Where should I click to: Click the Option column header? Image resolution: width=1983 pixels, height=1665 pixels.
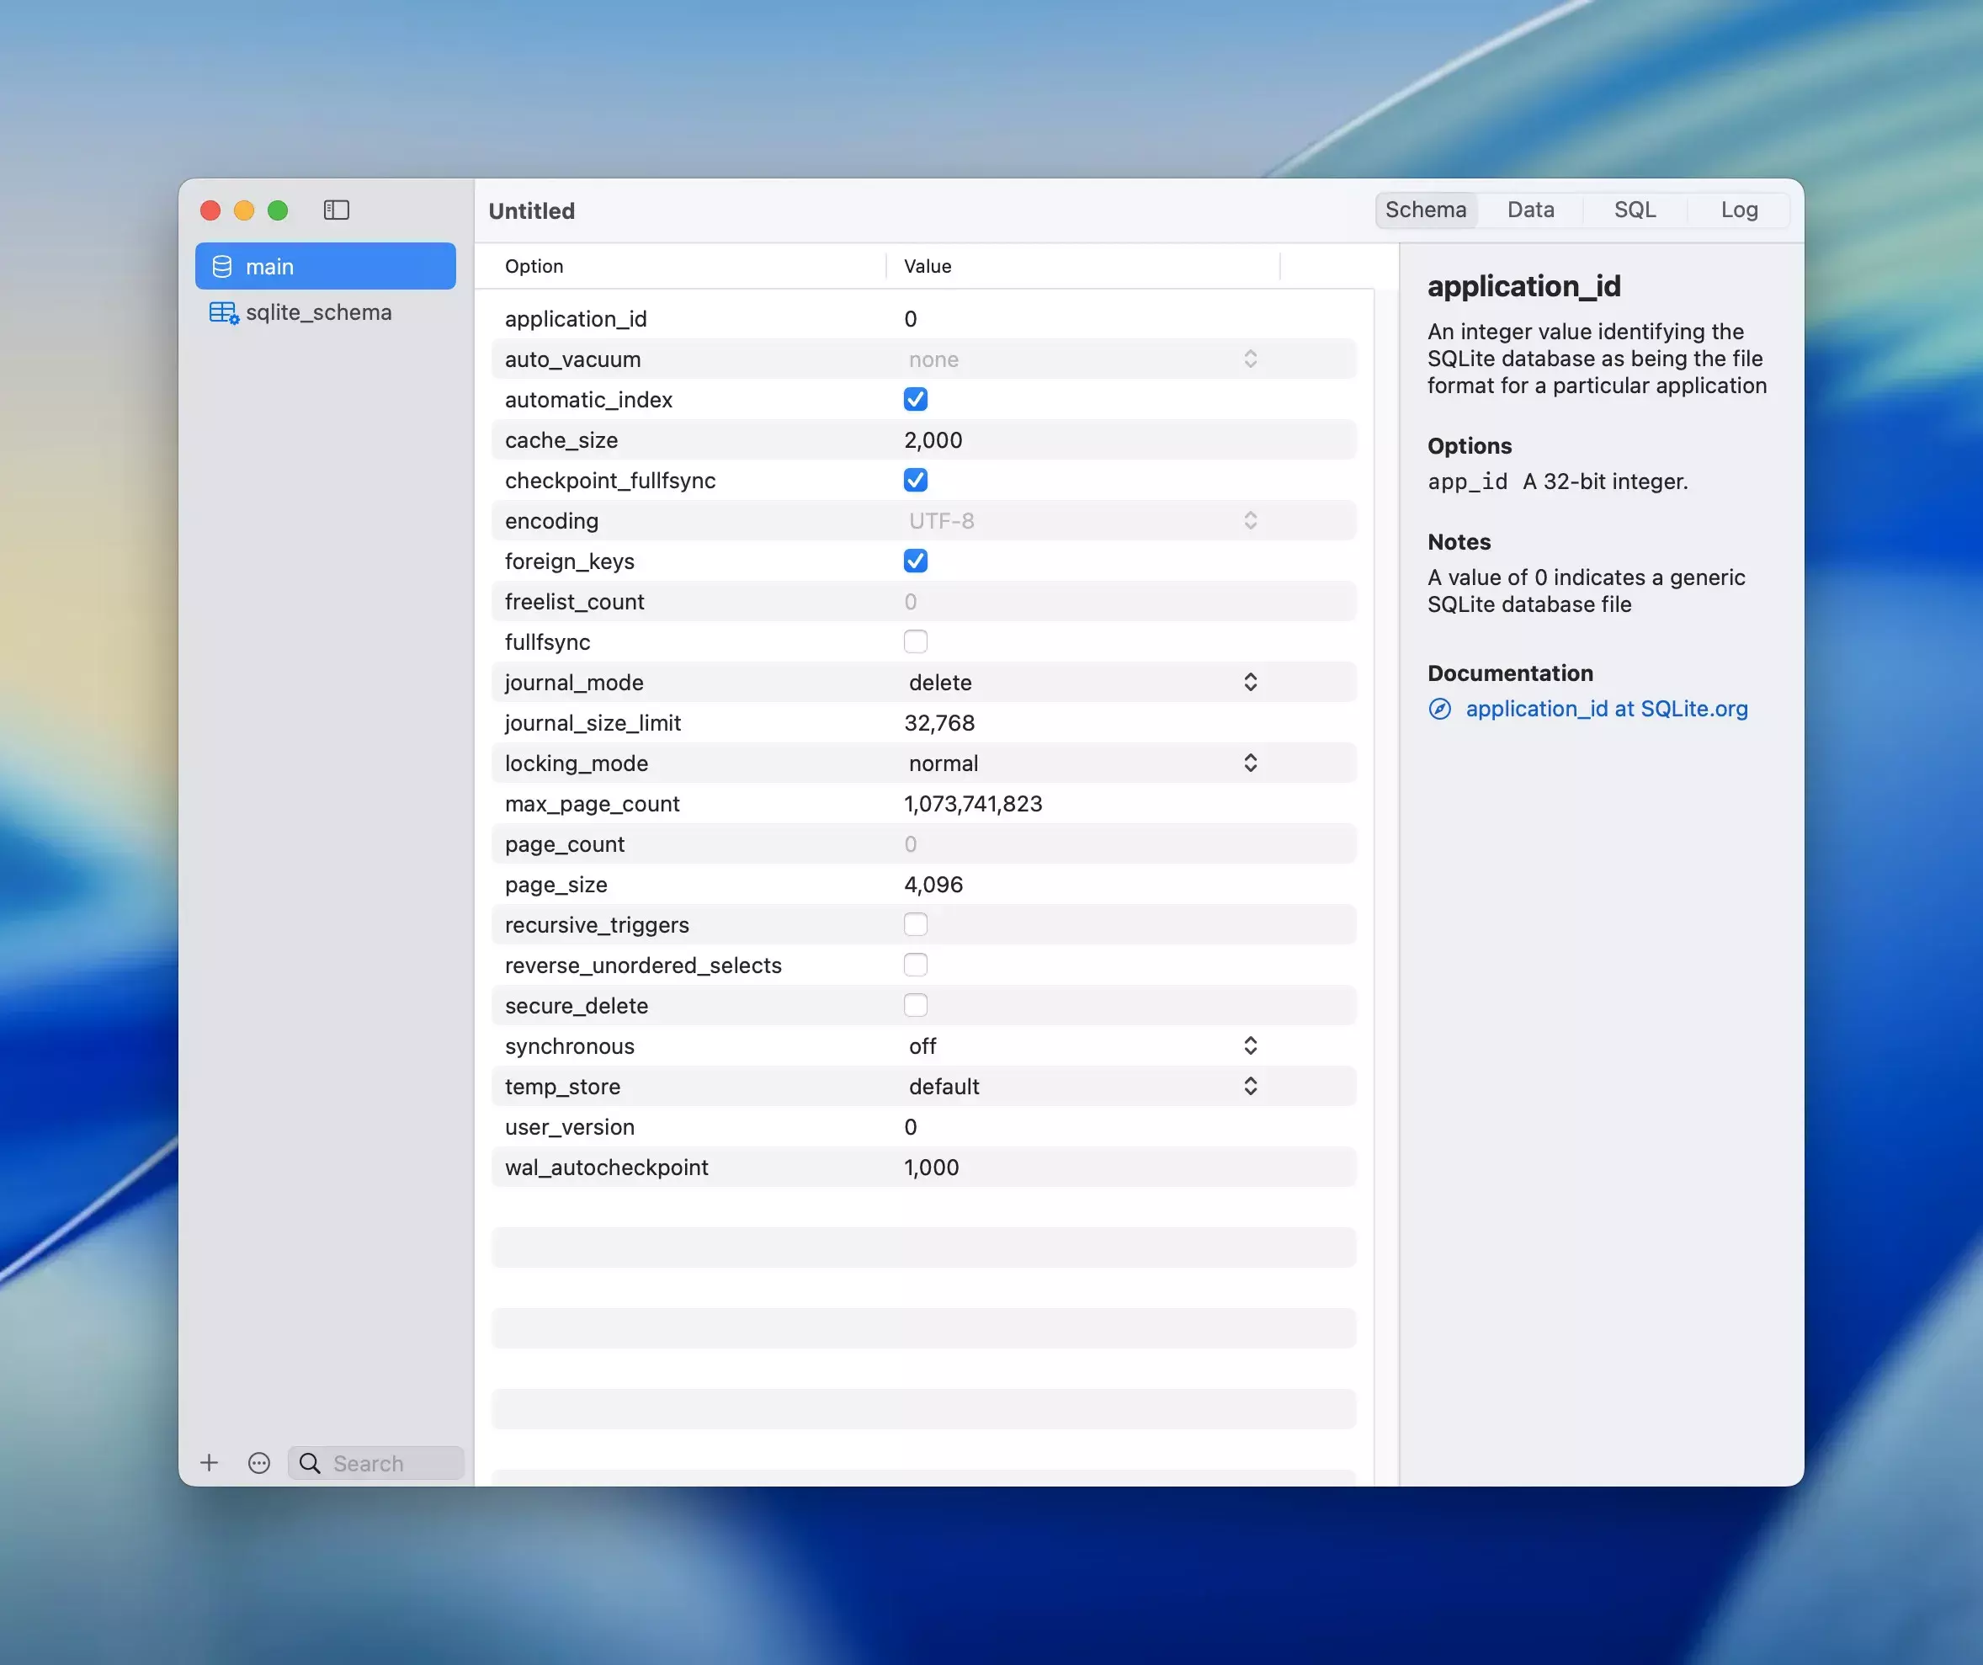click(x=534, y=266)
